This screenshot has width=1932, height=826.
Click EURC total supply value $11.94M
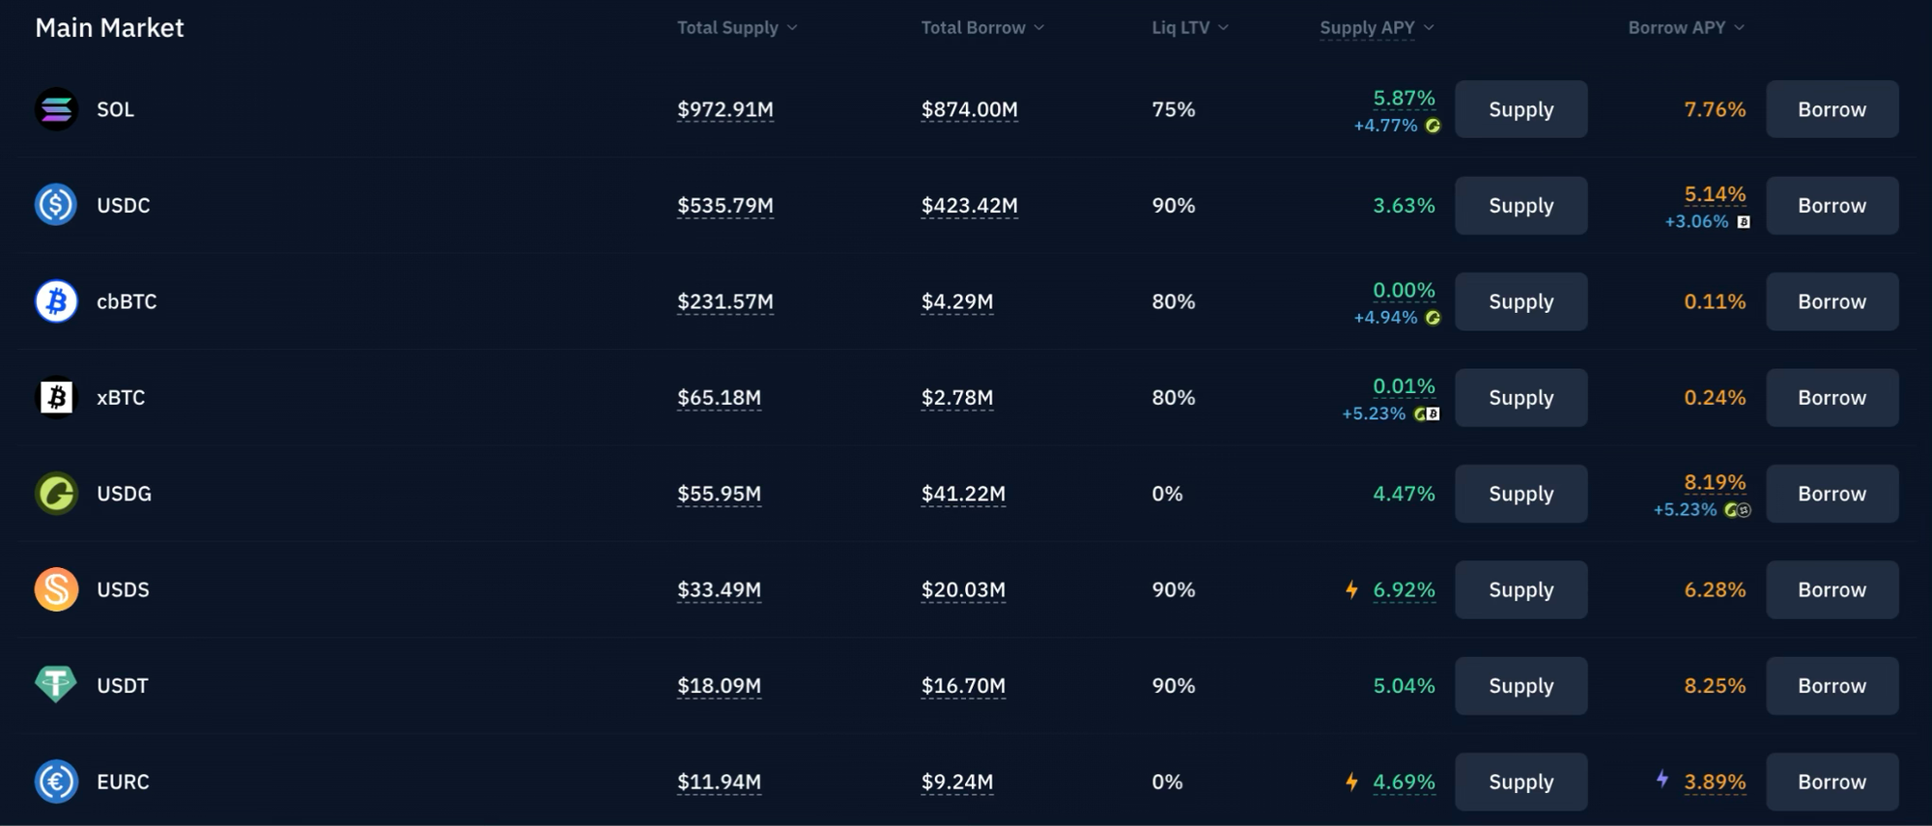coord(719,782)
